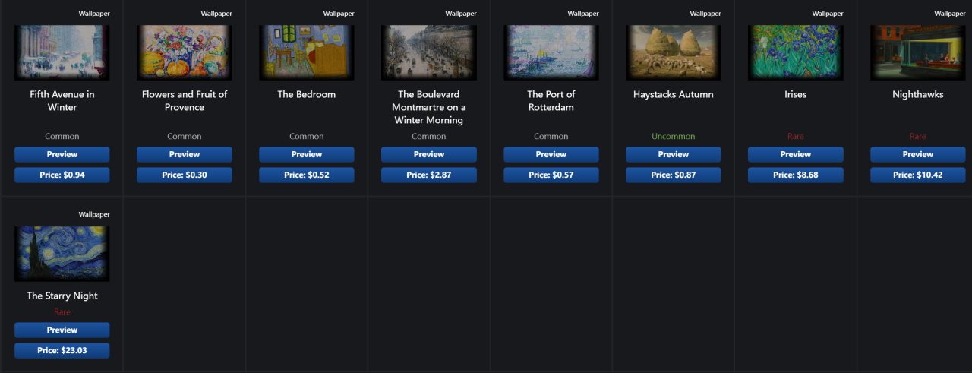Click Wallpaper tag above The Starry Night
The height and width of the screenshot is (373, 972).
pos(94,215)
